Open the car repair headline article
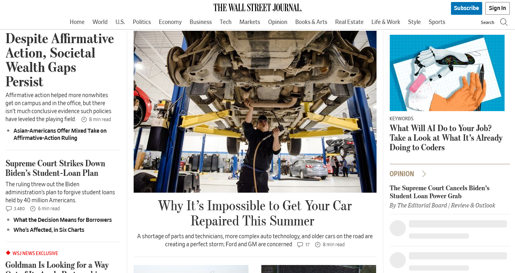The image size is (515, 273). click(x=255, y=213)
